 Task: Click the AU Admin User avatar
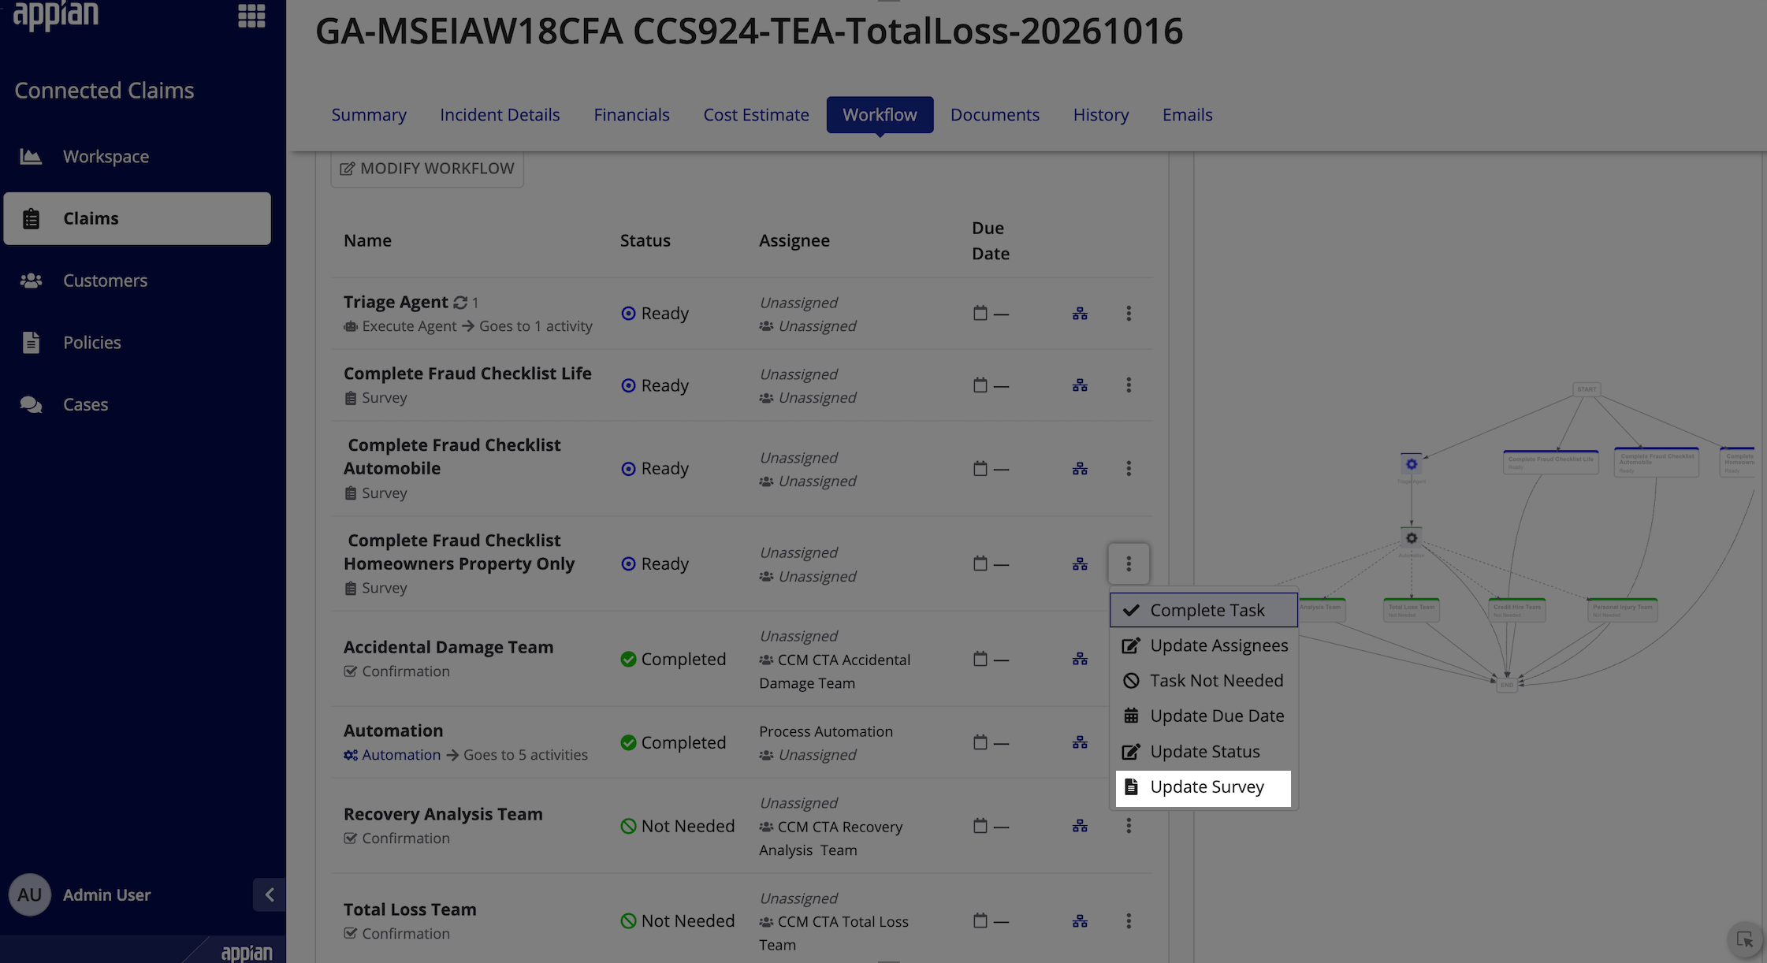coord(30,894)
